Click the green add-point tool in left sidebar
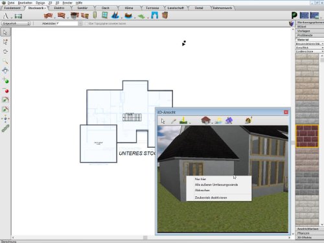The height and width of the screenshot is (243, 324). [5, 80]
